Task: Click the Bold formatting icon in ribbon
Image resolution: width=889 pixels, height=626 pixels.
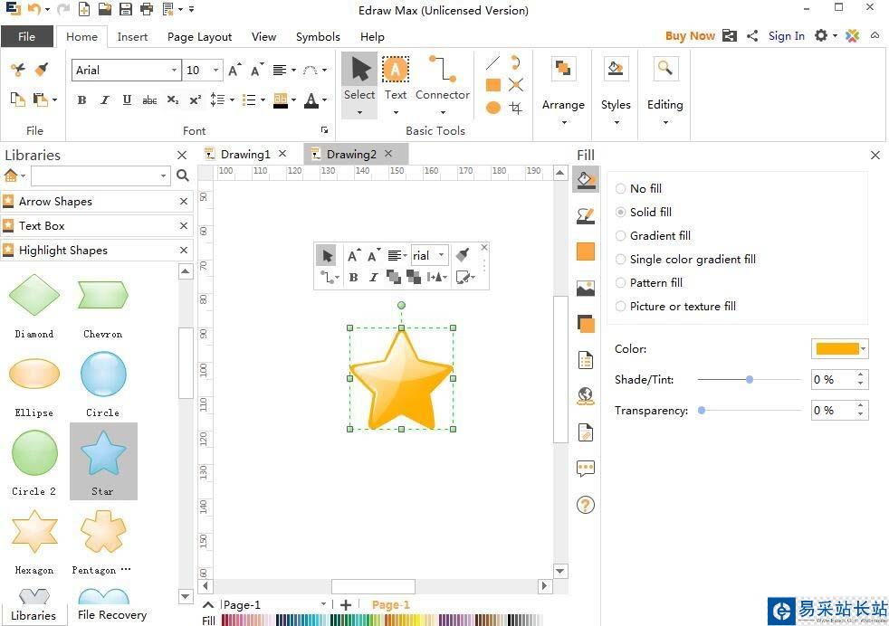Action: [82, 100]
